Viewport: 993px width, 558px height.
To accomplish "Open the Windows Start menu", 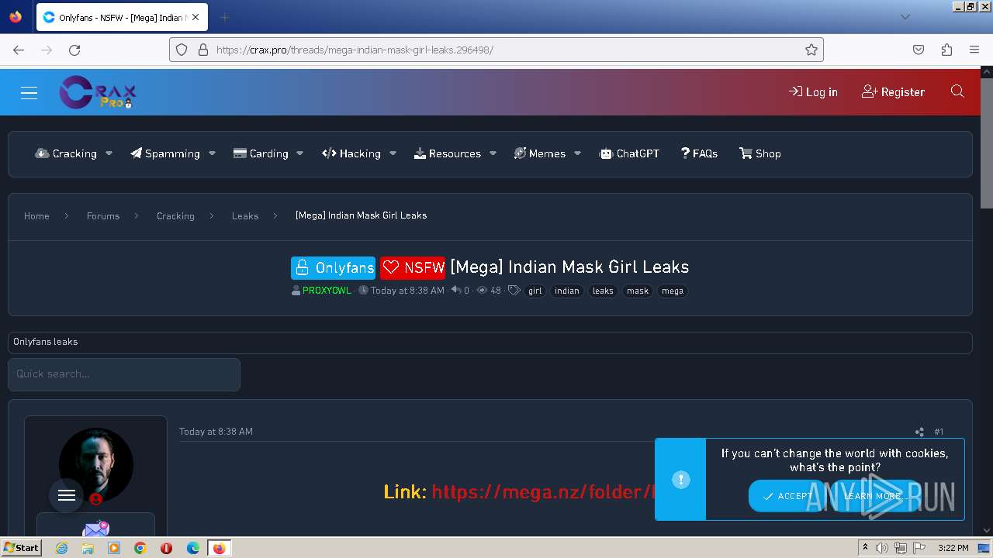I will pos(21,548).
